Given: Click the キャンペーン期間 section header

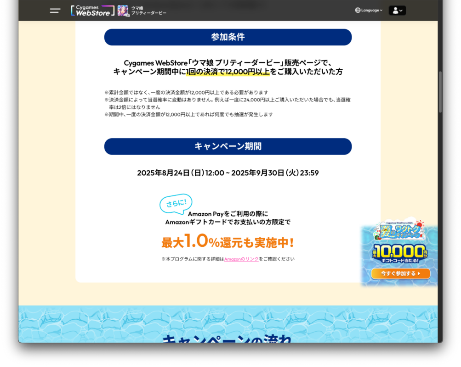Looking at the screenshot, I should (228, 146).
